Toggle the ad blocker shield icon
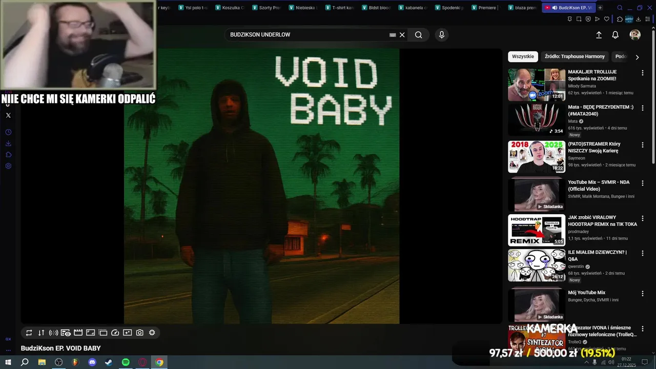The width and height of the screenshot is (656, 369). pos(588,19)
